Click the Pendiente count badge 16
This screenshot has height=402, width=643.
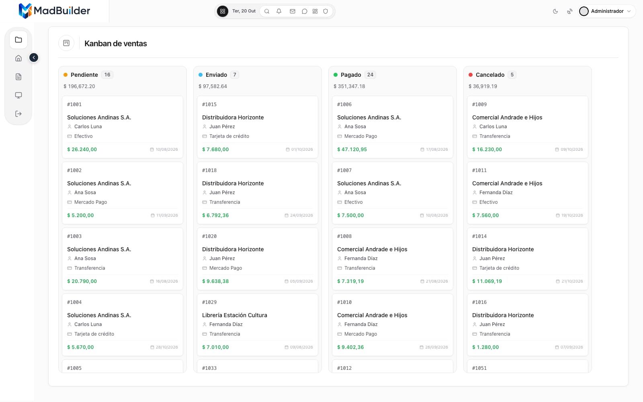[x=107, y=75]
